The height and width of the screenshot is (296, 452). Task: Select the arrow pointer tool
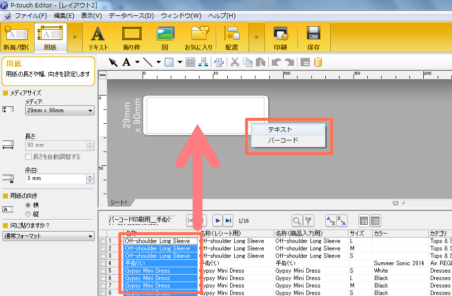(113, 62)
